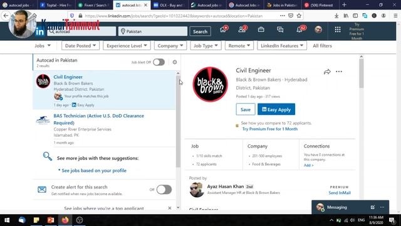Open Job Type filter dropdown
The width and height of the screenshot is (401, 226).
(x=206, y=46)
